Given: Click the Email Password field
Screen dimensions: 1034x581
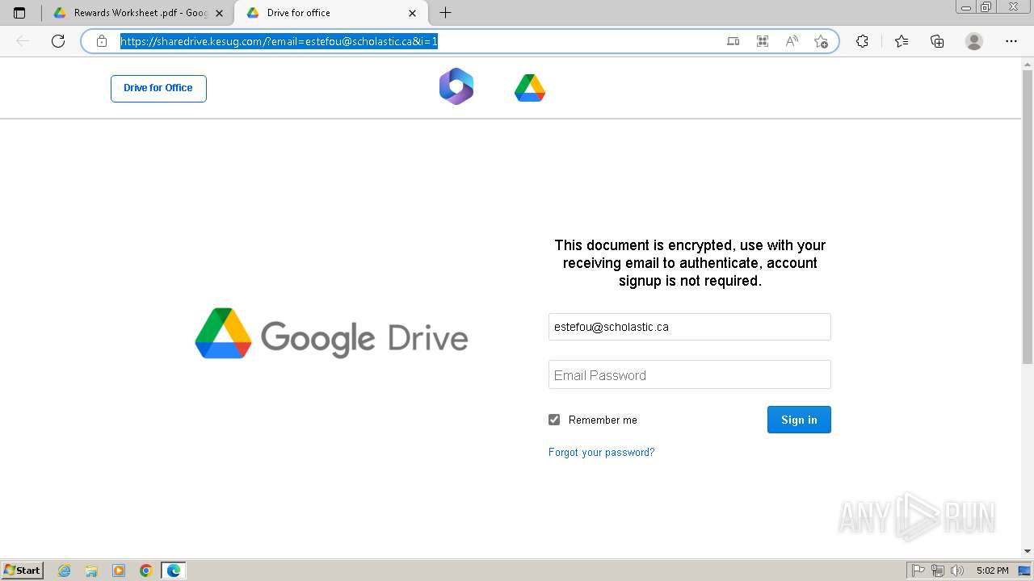Looking at the screenshot, I should pos(690,374).
